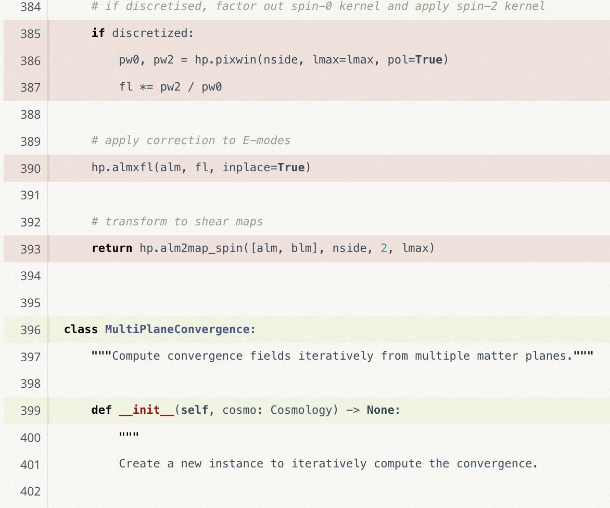This screenshot has height=508, width=610.
Task: Click line number 393
Action: (30, 249)
